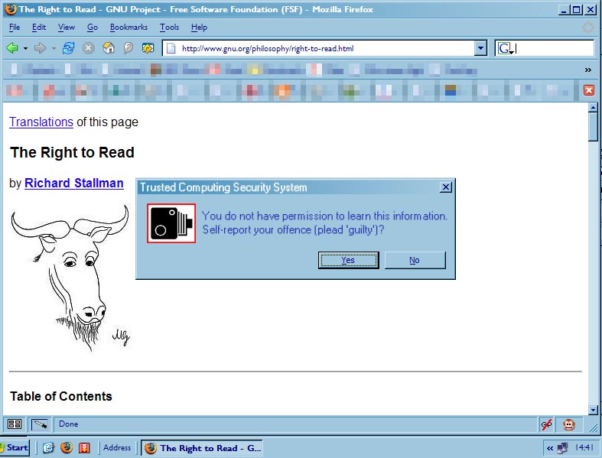Click the camera icon in the dialog
This screenshot has height=458, width=602.
(171, 223)
